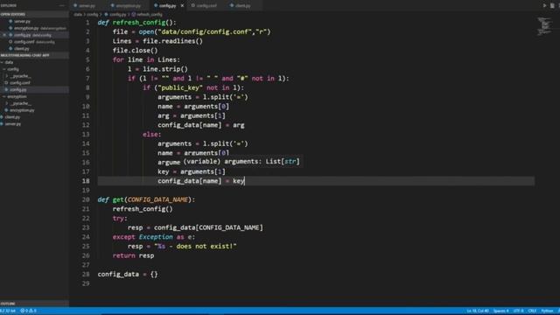The height and width of the screenshot is (315, 560).
Task: Open errors and warnings count in status bar
Action: [29, 311]
